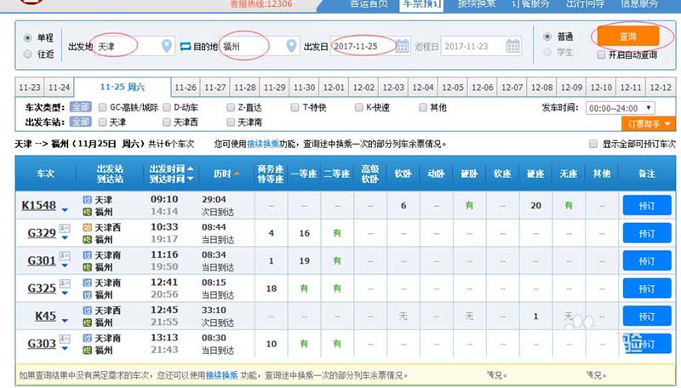The width and height of the screenshot is (681, 388).
Task: Open train number link G325
Action: (x=42, y=288)
